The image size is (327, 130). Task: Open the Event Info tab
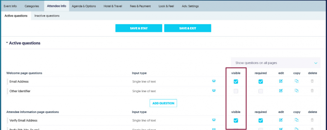pos(10,6)
